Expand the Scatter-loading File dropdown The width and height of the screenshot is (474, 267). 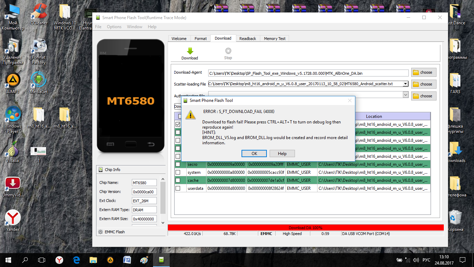coord(405,84)
